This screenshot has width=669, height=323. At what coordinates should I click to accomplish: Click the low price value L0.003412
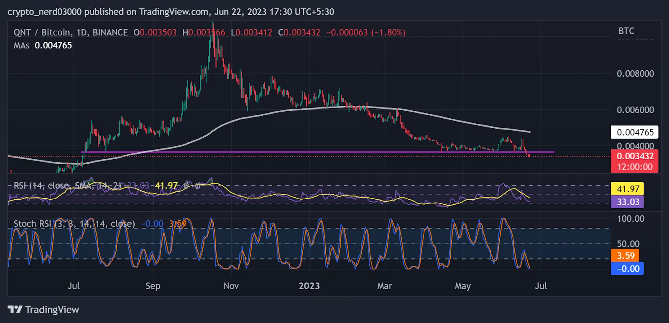click(252, 32)
